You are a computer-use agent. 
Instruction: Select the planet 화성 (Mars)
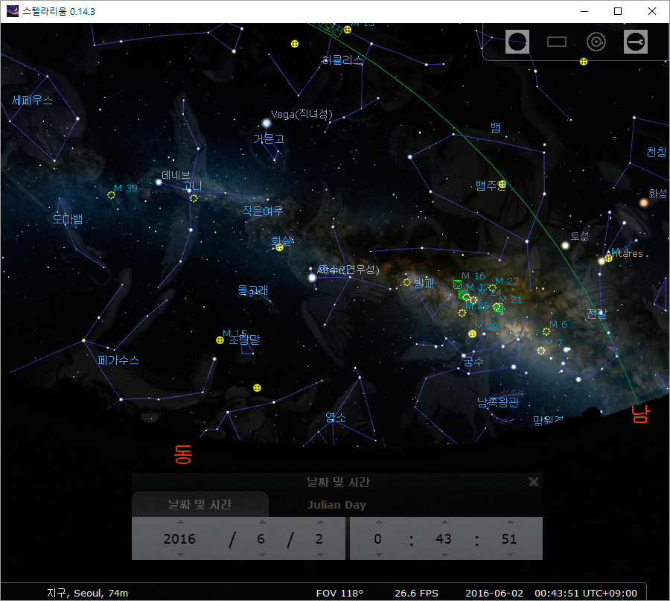pyautogui.click(x=643, y=203)
